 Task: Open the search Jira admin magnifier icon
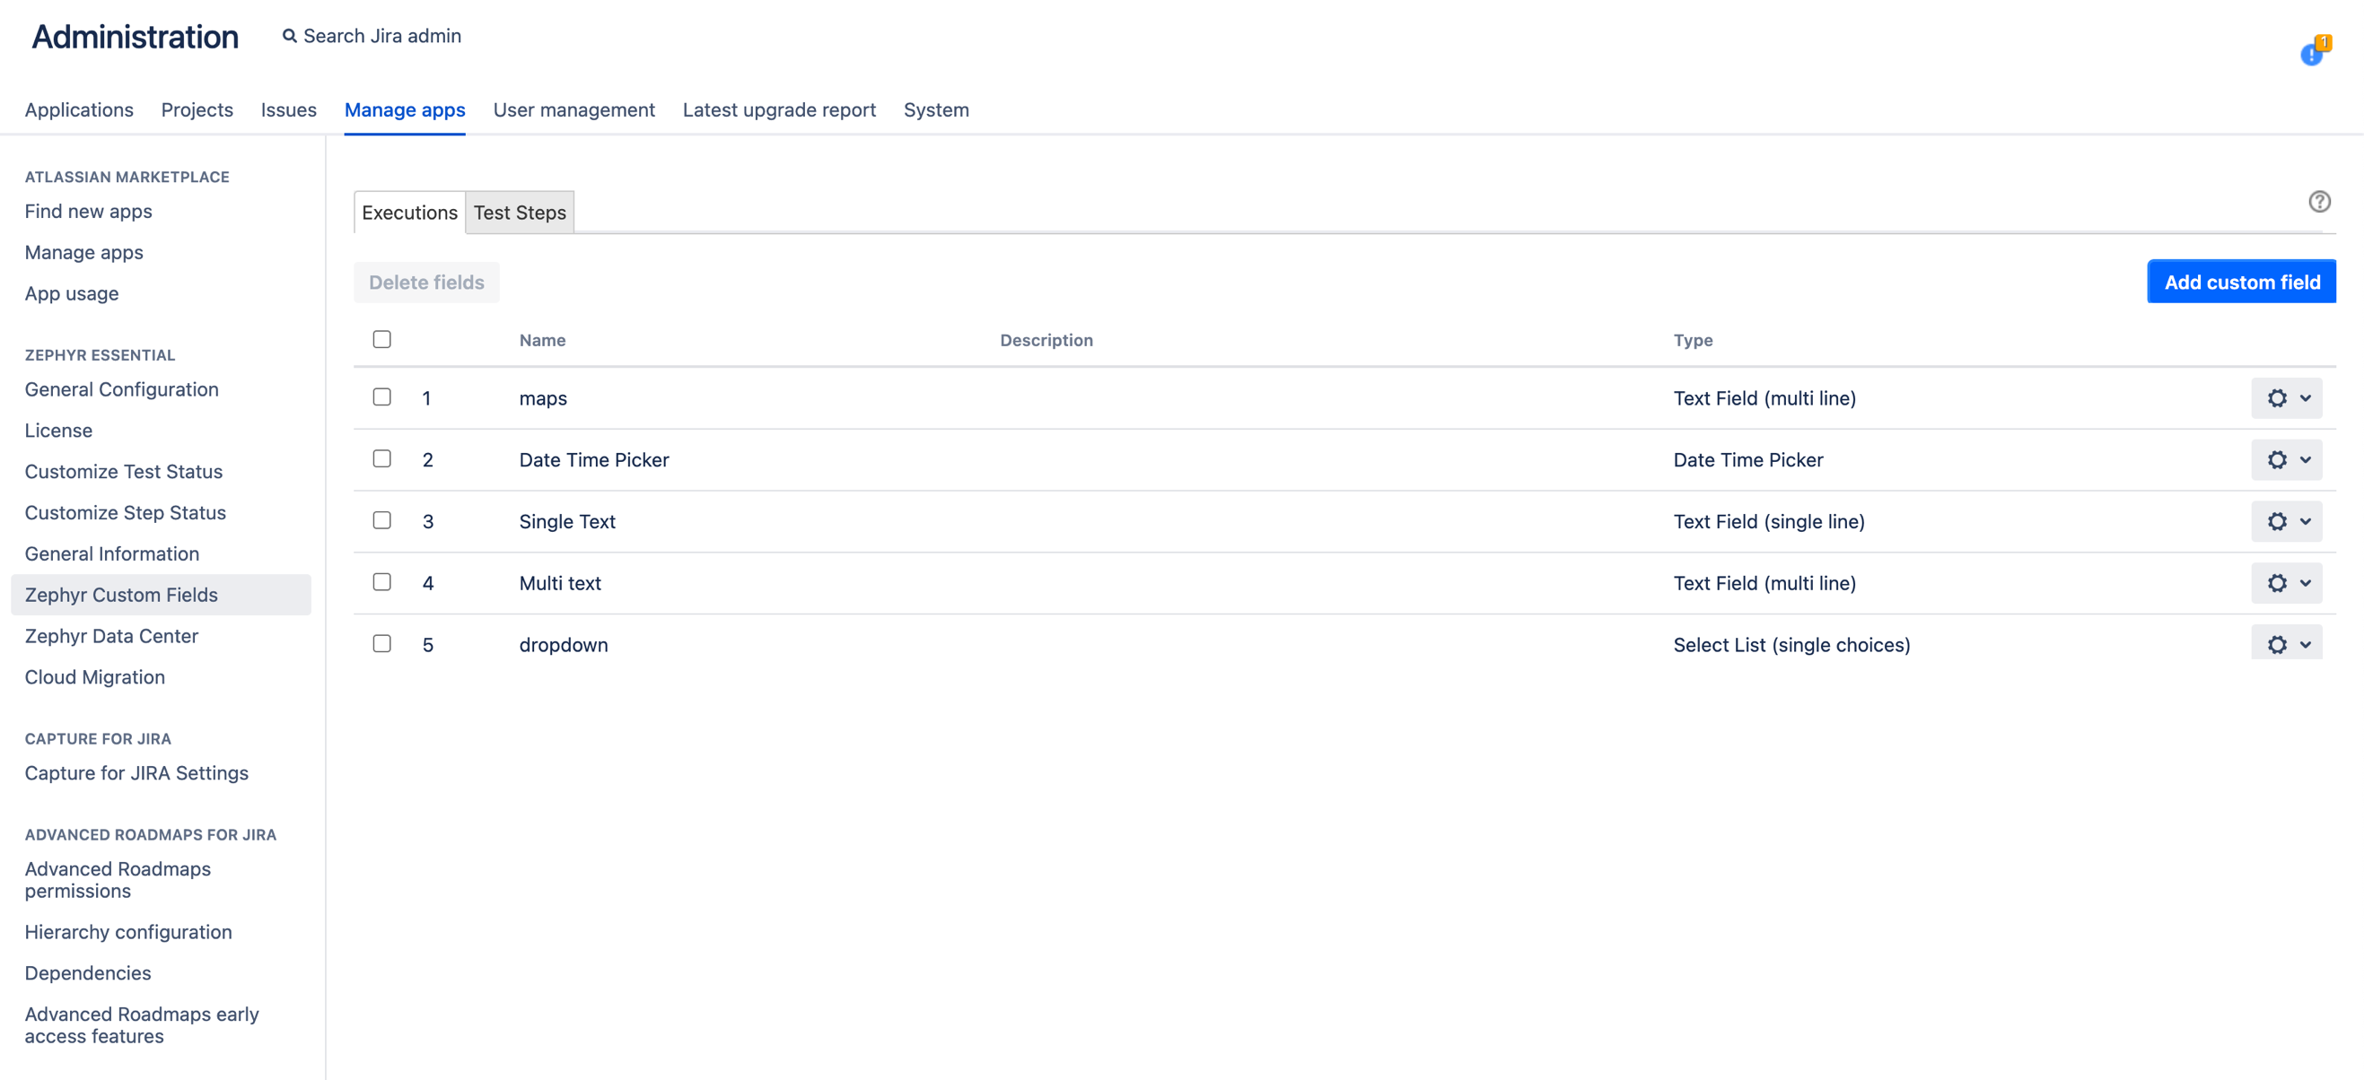click(289, 35)
